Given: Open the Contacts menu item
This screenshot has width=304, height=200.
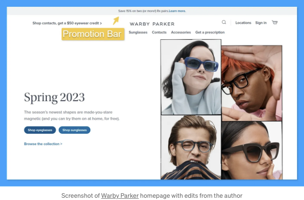Looking at the screenshot, I should pos(159,32).
